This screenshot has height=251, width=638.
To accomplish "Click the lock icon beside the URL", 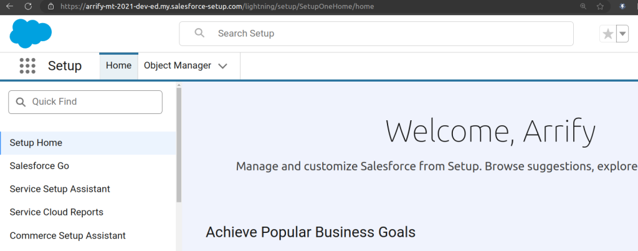I will [x=52, y=6].
